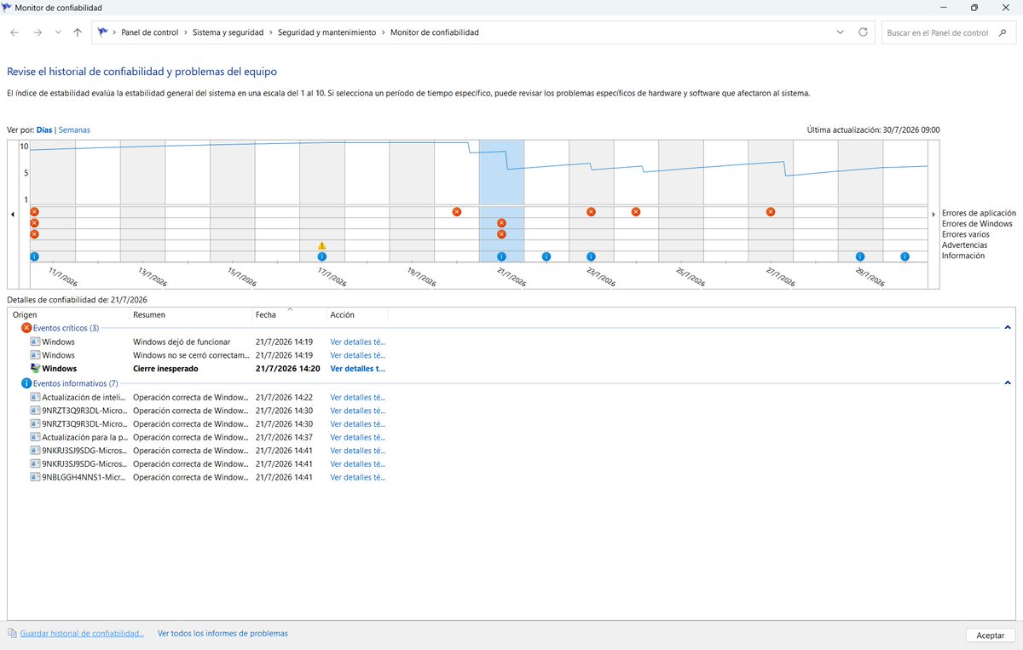Viewport: 1023px width, 650px height.
Task: Go up one level with the up arrow
Action: tap(78, 32)
